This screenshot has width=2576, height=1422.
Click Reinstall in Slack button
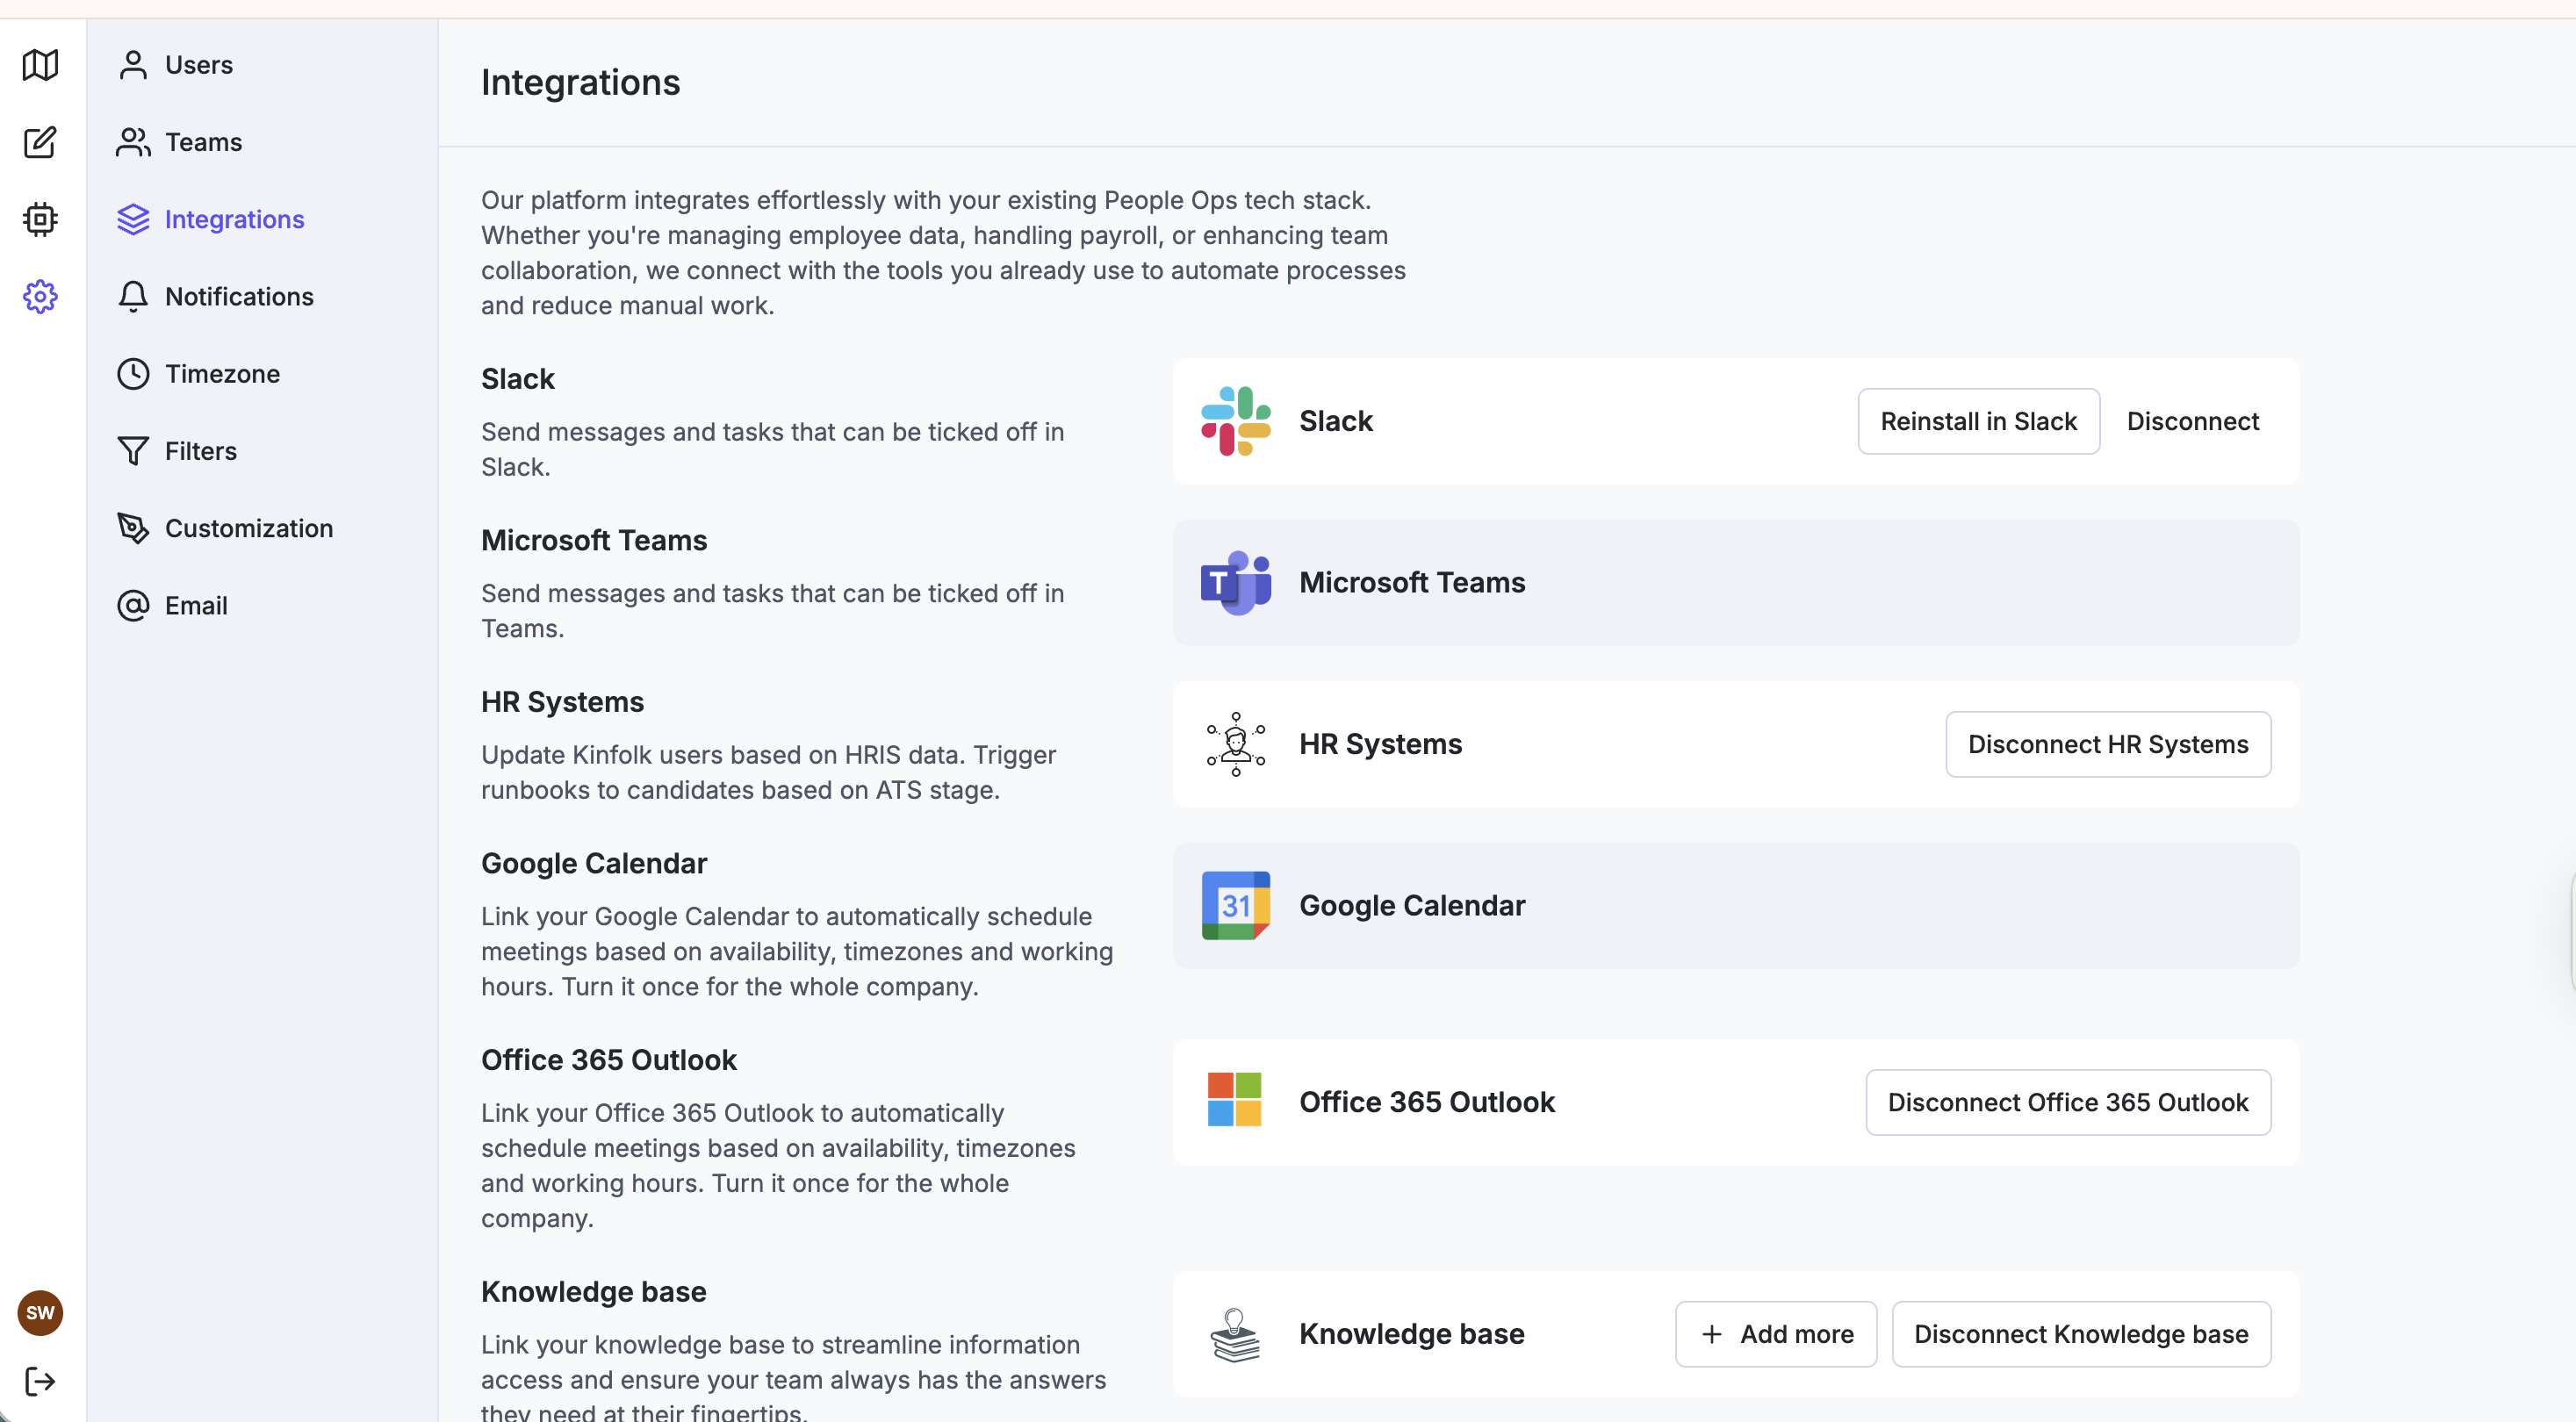(1978, 421)
